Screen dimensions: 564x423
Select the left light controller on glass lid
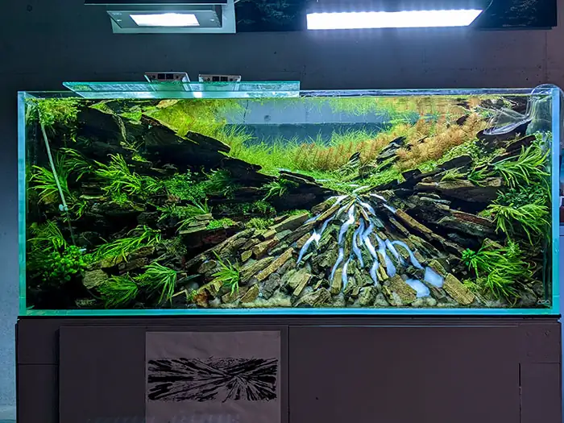(x=168, y=77)
